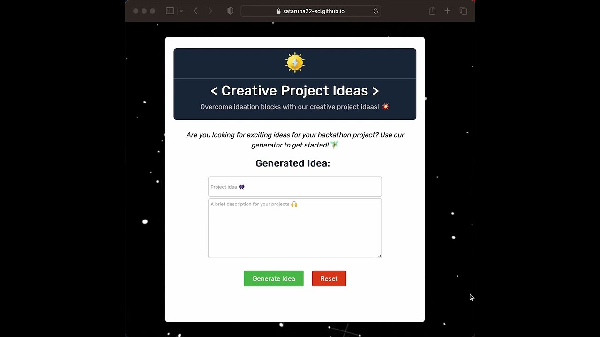Click the hackathon project intro paragraph

click(295, 140)
